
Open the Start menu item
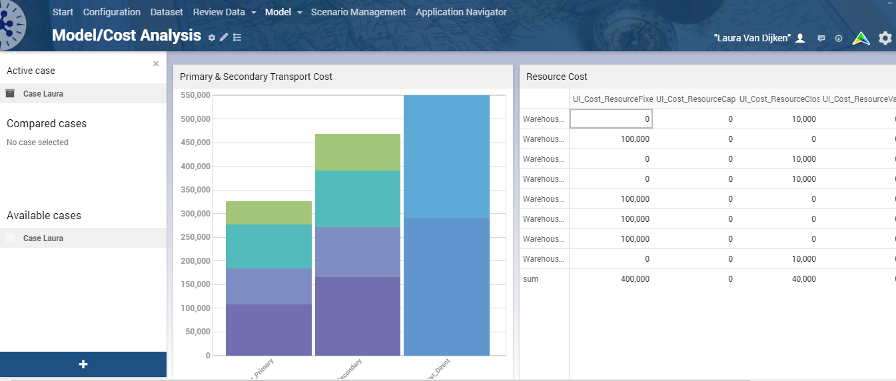pos(63,12)
